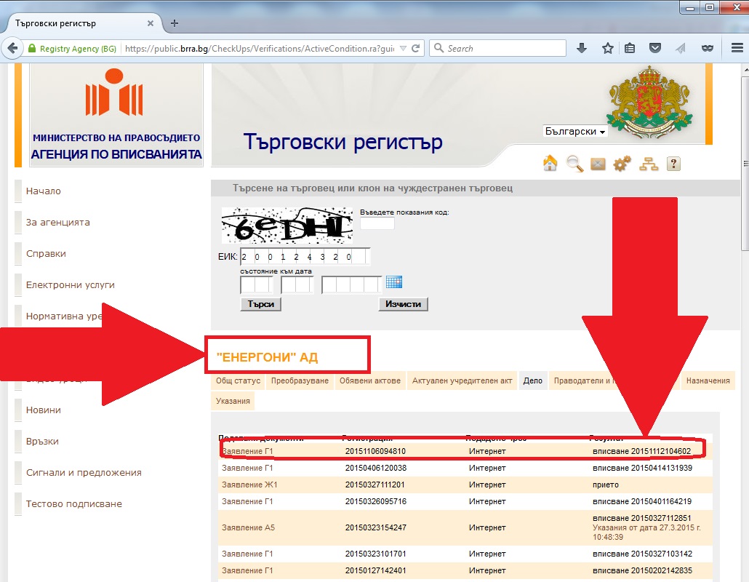This screenshot has height=582, width=749.
Task: Click the brown gears settings icon
Action: [x=622, y=164]
